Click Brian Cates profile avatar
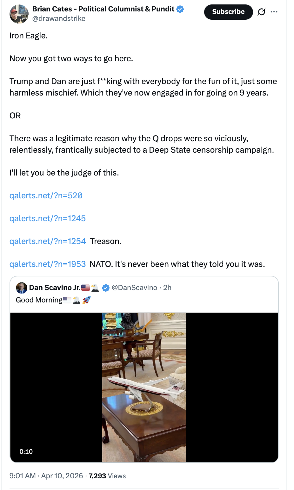This screenshot has width=294, height=490. tap(19, 14)
